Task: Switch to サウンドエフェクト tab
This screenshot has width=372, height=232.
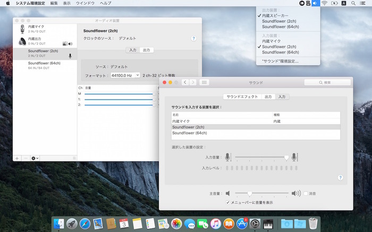Action: point(242,96)
